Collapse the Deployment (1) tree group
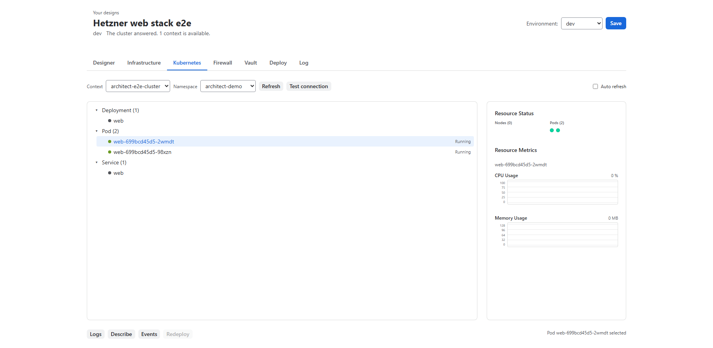This screenshot has width=713, height=348. pyautogui.click(x=96, y=110)
